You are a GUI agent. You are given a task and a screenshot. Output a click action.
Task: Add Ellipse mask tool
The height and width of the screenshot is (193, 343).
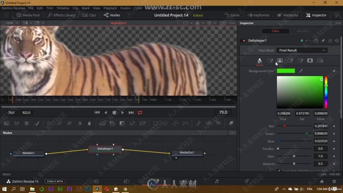[x=166, y=123]
